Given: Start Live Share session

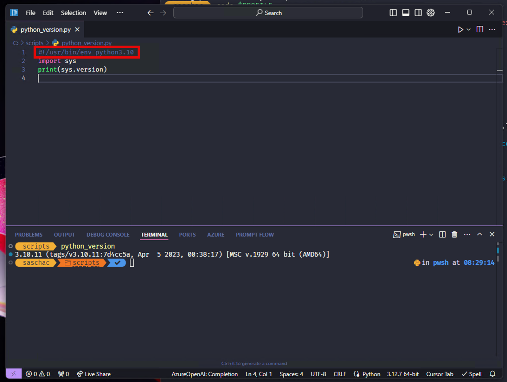Looking at the screenshot, I should coord(94,374).
